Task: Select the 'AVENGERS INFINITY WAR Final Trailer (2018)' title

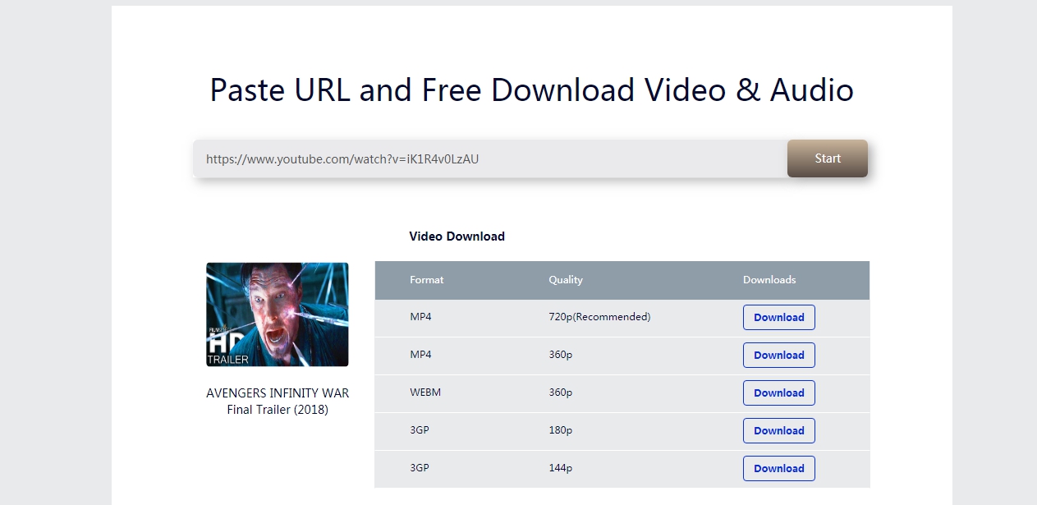Action: 278,402
